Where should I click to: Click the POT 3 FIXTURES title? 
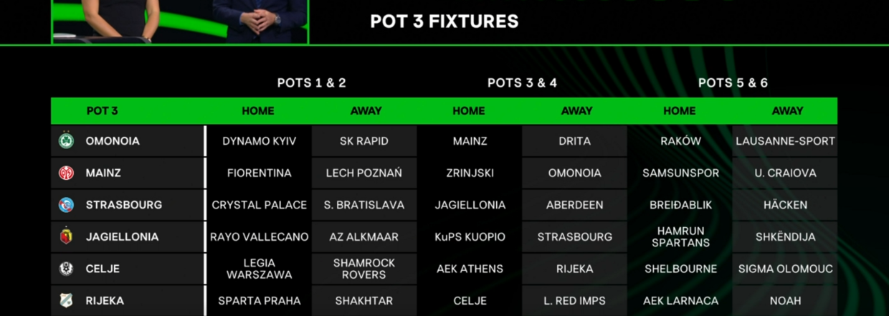pyautogui.click(x=444, y=21)
